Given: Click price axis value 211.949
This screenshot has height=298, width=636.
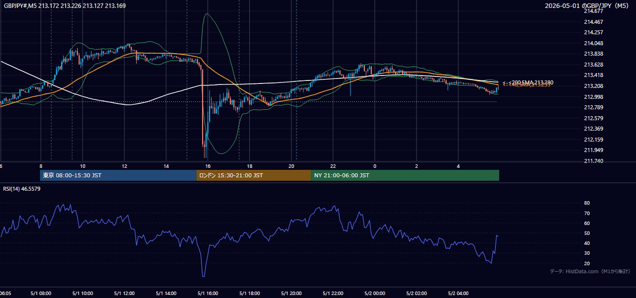Looking at the screenshot, I should (593, 150).
